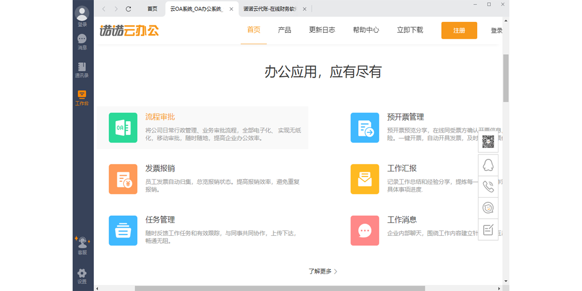Close the 云OA系统 browser tab
Image resolution: width=582 pixels, height=291 pixels.
[x=231, y=9]
